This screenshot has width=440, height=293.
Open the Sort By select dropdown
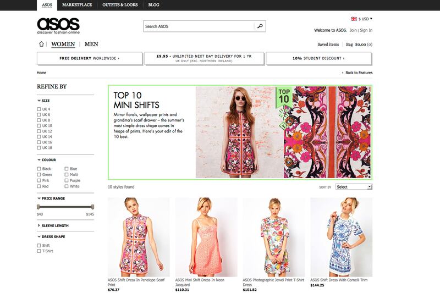pyautogui.click(x=354, y=187)
